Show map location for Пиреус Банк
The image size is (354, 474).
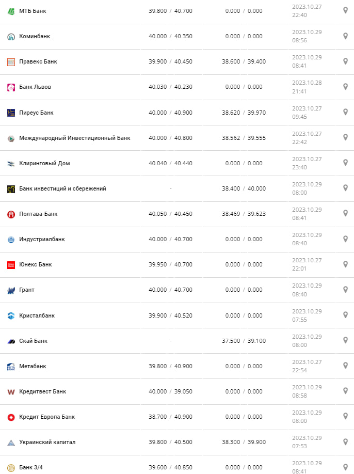pos(346,112)
